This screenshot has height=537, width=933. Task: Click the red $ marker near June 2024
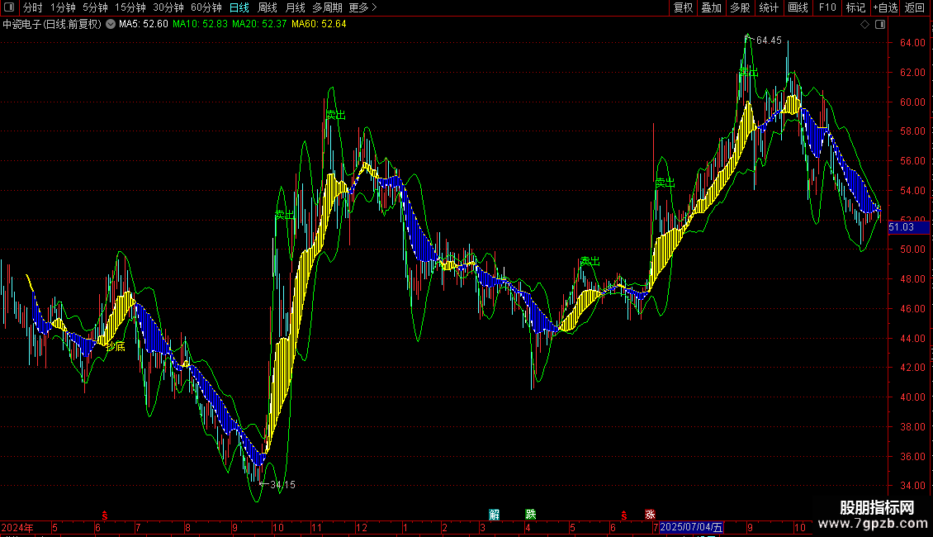pos(105,515)
